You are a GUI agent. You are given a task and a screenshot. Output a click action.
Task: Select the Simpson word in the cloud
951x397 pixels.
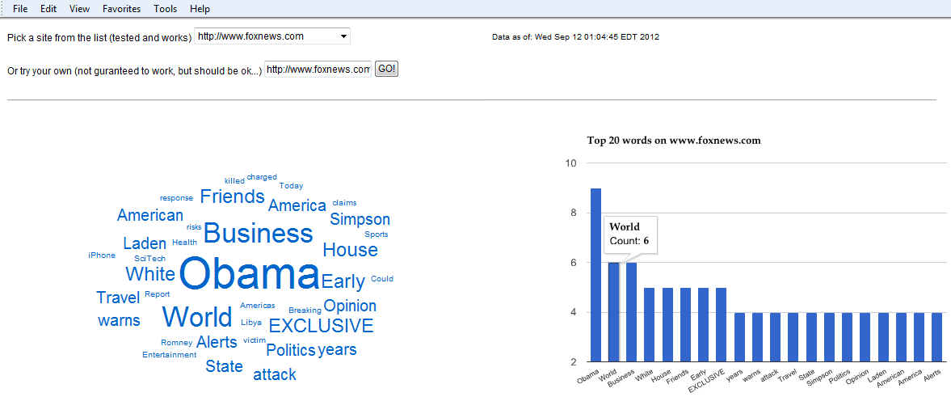[x=360, y=219]
